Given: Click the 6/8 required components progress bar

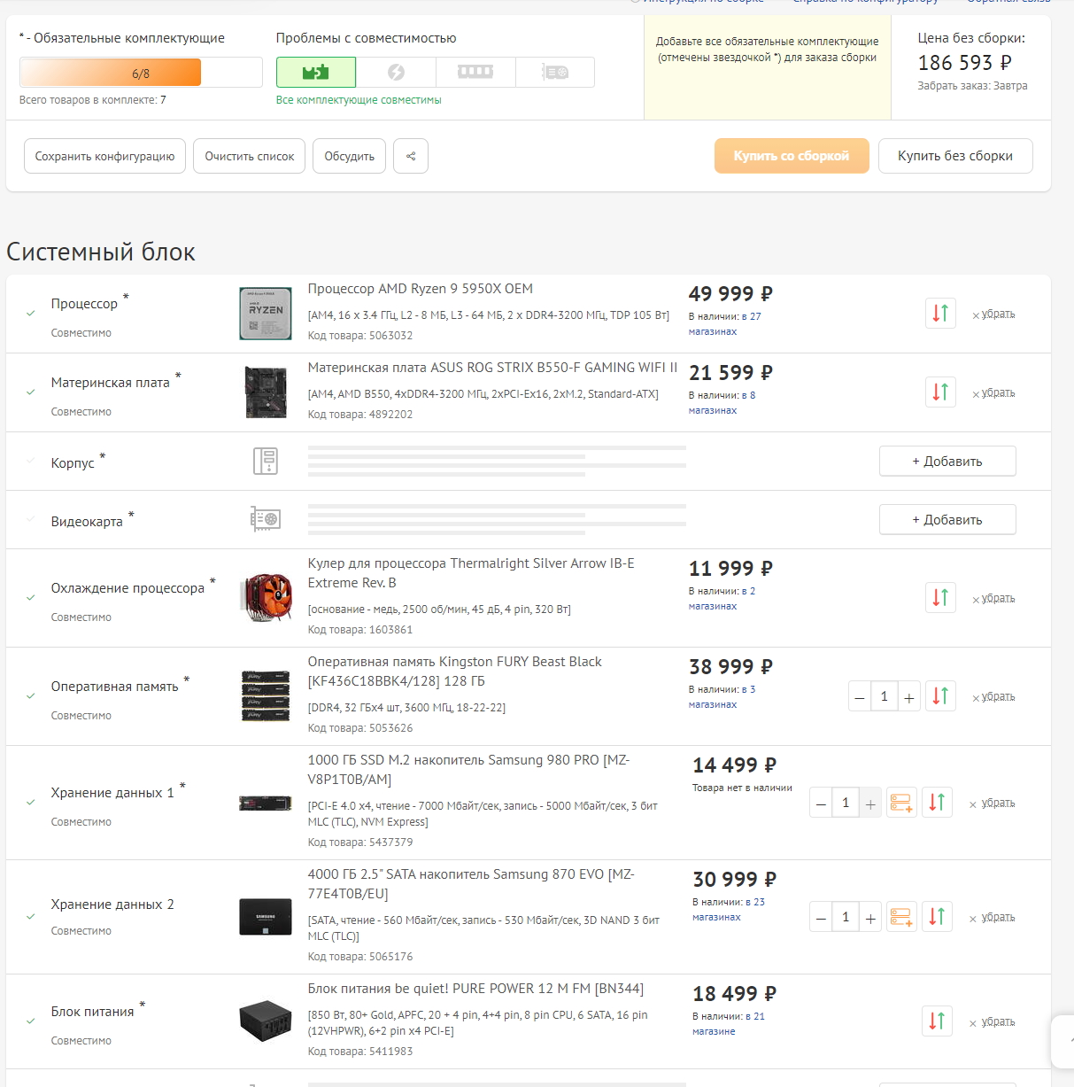Looking at the screenshot, I should click(x=141, y=73).
